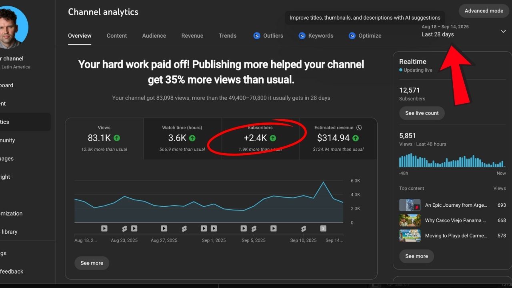The image size is (512, 288).
Task: Go to the Revenue tab
Action: tap(192, 36)
